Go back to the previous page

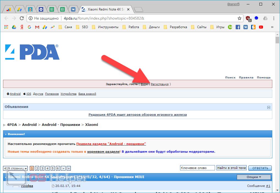(x=6, y=18)
